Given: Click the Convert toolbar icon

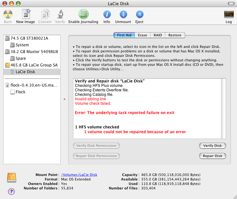Looking at the screenshot, I should [x=45, y=14].
